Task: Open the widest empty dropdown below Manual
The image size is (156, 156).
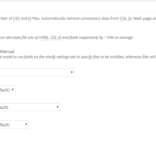Action: [x=37, y=72]
